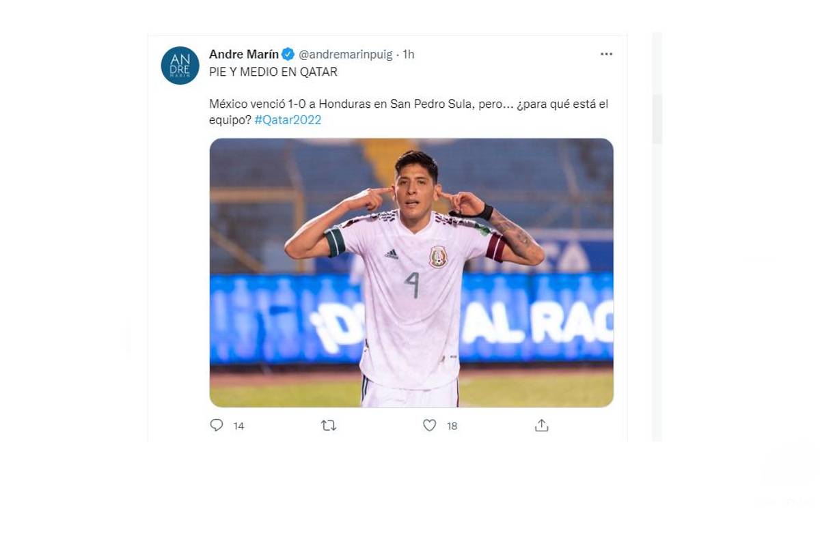Open the tweet timestamp showing 1h

[409, 55]
